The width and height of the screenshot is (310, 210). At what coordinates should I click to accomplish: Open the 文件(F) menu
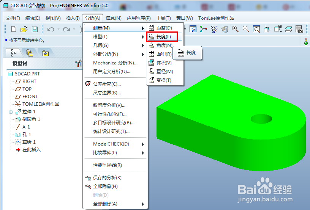[13, 18]
